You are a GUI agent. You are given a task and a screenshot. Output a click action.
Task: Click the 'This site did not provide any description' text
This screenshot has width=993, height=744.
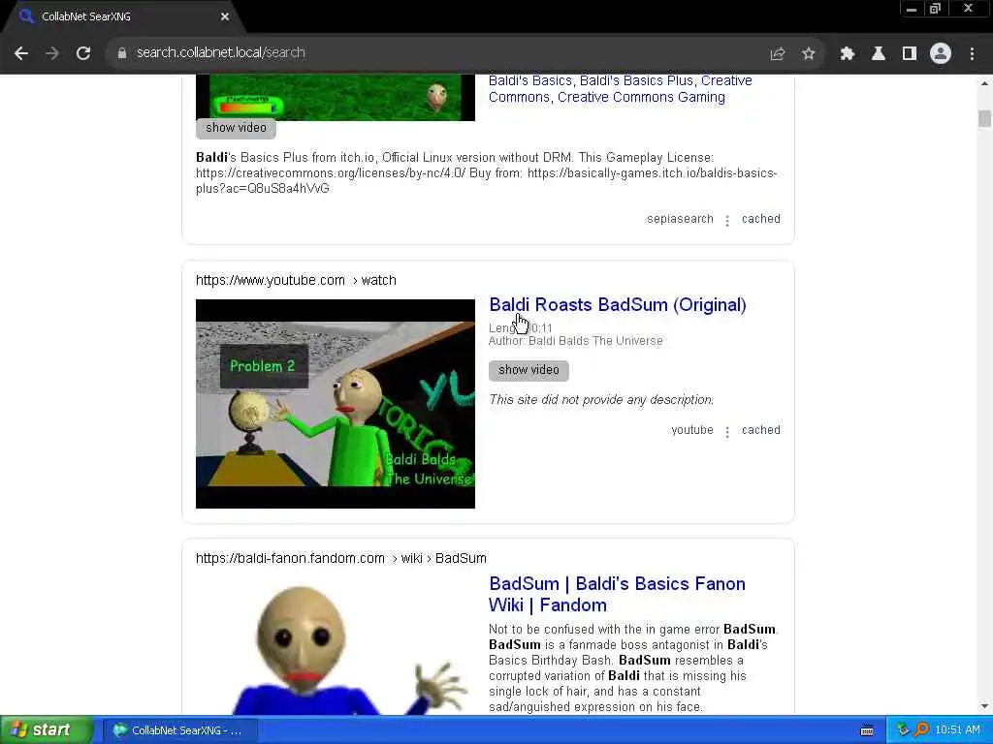pos(601,400)
